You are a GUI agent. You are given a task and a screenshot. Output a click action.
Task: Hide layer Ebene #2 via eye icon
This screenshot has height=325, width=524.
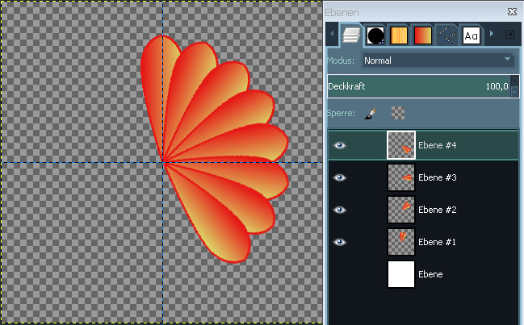(x=340, y=210)
